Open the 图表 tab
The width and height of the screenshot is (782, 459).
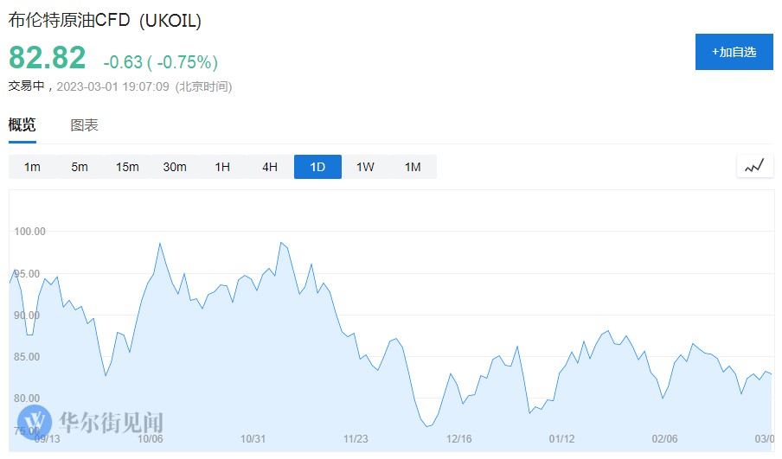pos(85,125)
